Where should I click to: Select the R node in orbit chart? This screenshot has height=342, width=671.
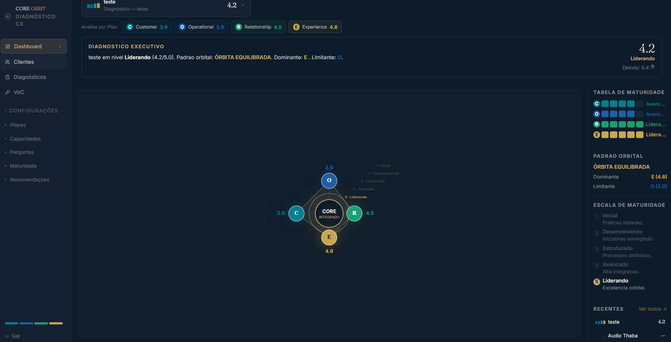tap(354, 213)
